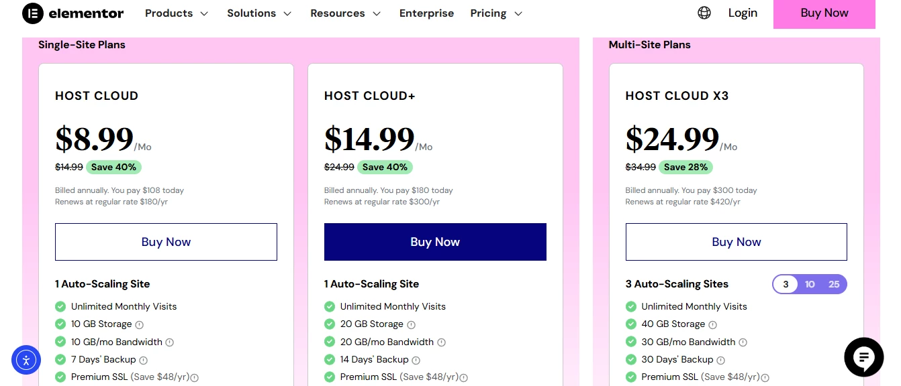Buy the Host Cloud+ plan
Screen dimensions: 901x386
coord(435,242)
